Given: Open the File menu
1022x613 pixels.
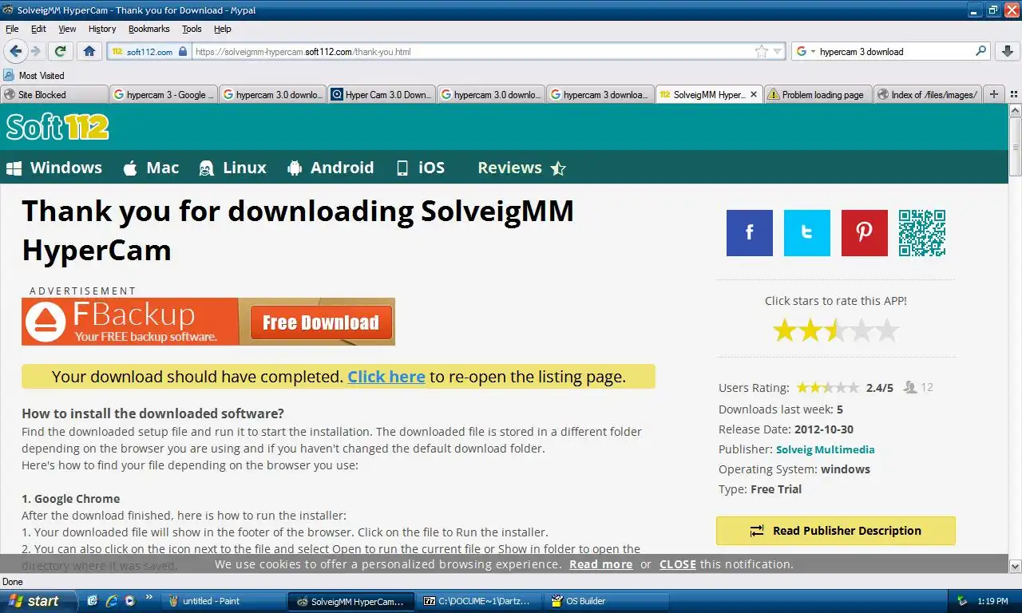Looking at the screenshot, I should (x=12, y=29).
